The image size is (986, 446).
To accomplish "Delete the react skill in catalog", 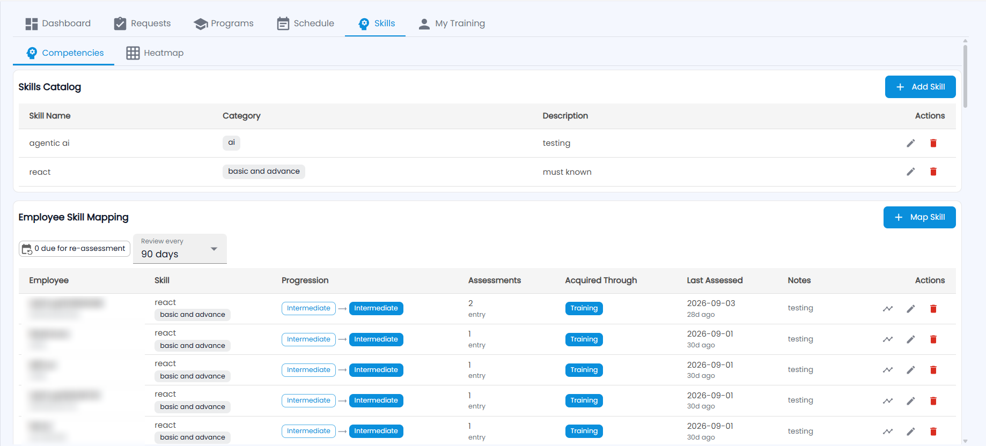I will (933, 172).
